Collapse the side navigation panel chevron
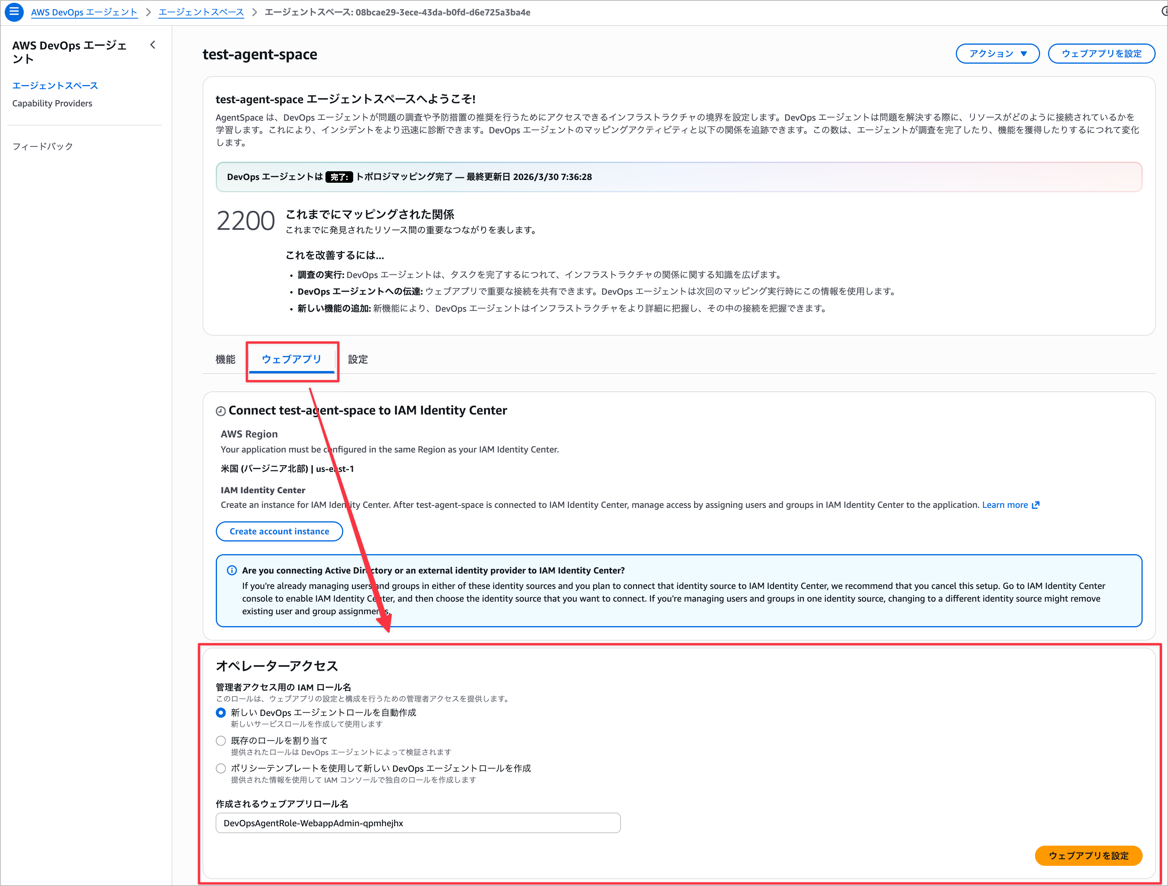1168x886 pixels. [152, 45]
